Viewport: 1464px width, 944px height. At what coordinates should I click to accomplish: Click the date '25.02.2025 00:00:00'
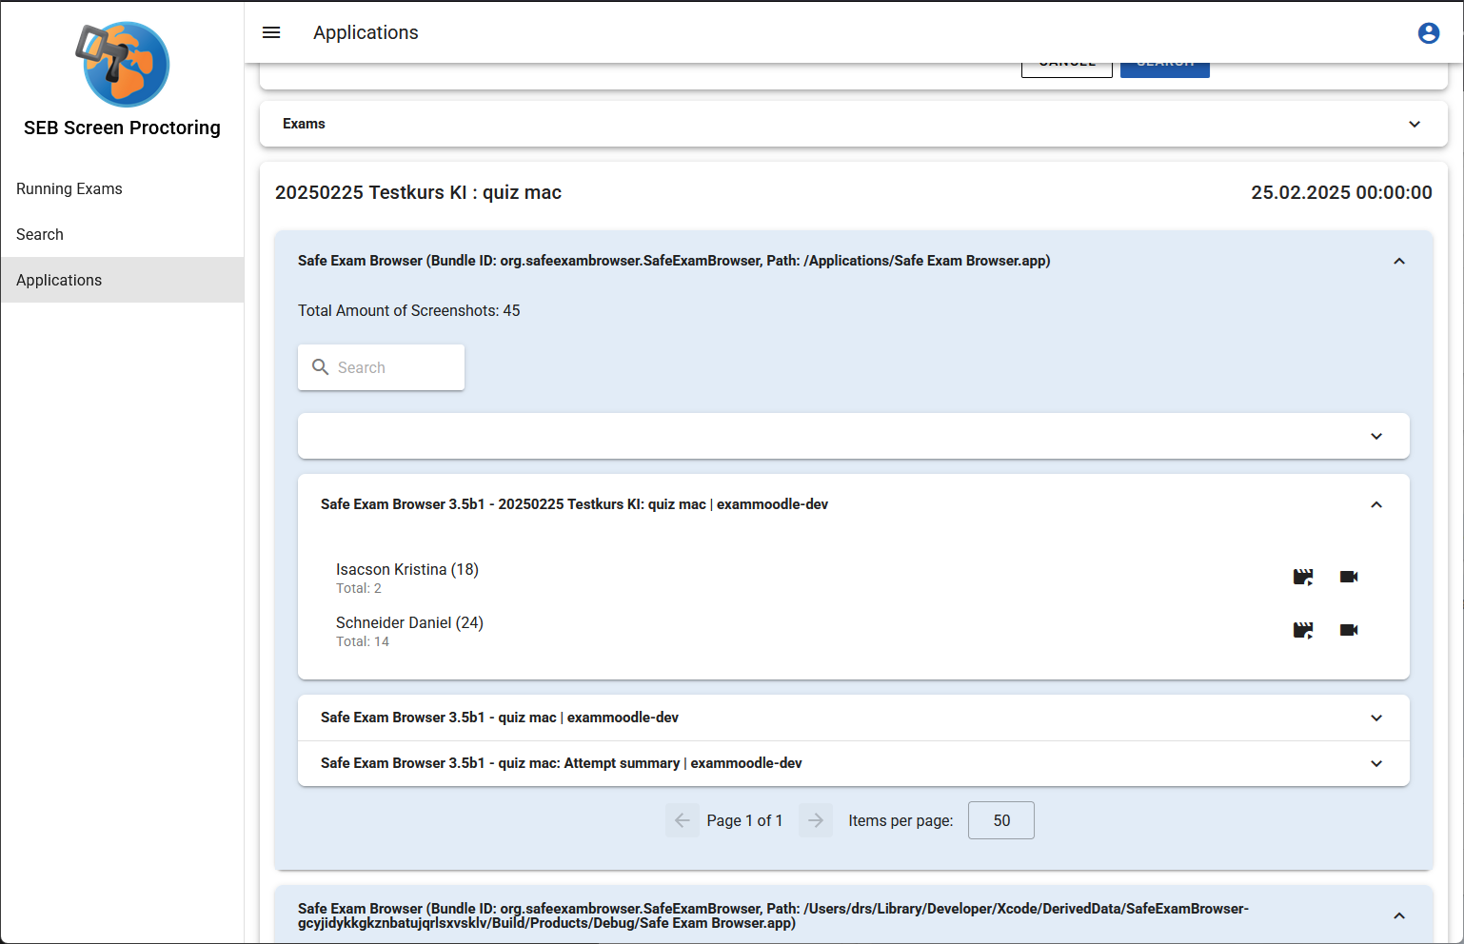tap(1341, 192)
